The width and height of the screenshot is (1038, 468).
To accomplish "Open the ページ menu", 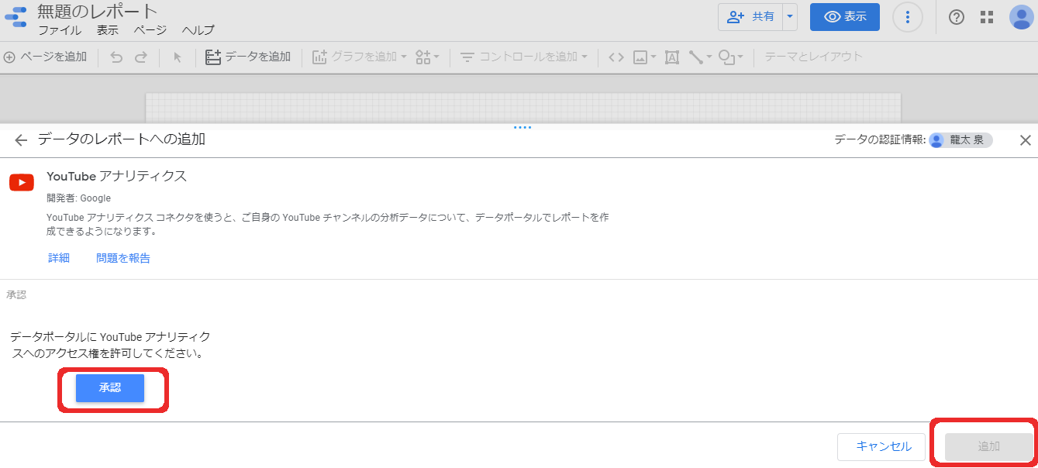I will click(x=150, y=30).
